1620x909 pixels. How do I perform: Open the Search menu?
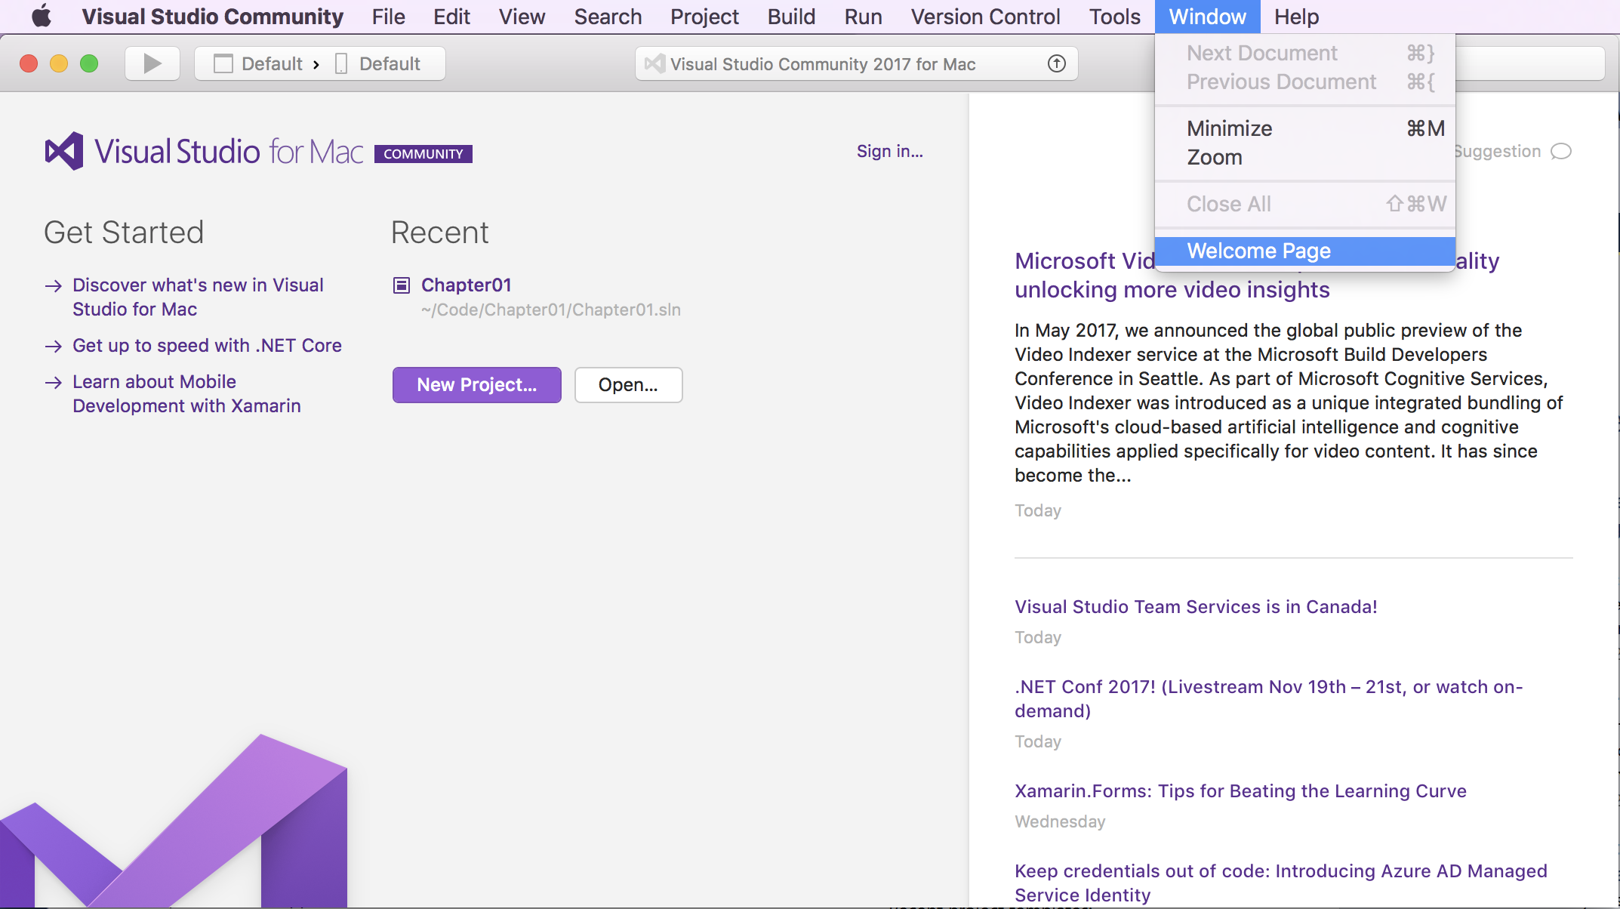tap(608, 17)
